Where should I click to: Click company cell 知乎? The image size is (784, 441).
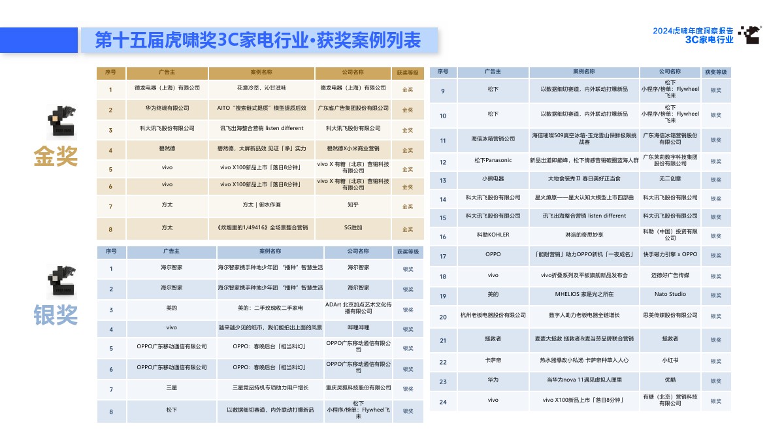(x=353, y=204)
